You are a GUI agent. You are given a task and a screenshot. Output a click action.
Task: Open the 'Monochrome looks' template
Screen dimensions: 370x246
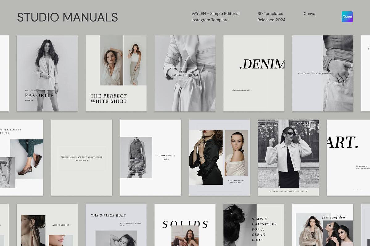coord(150,157)
